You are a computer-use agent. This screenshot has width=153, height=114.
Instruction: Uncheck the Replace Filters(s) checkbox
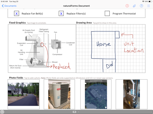tap(61, 13)
